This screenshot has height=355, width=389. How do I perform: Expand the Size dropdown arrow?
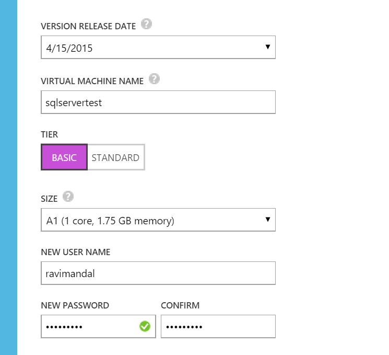(268, 220)
